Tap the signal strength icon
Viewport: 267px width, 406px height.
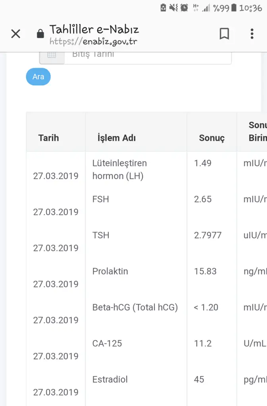point(206,8)
